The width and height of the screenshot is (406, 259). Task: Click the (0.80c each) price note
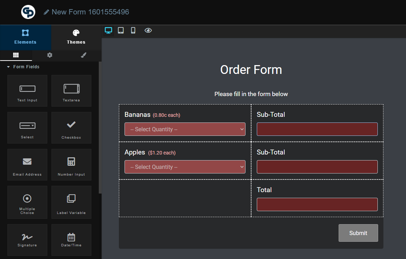pyautogui.click(x=166, y=115)
